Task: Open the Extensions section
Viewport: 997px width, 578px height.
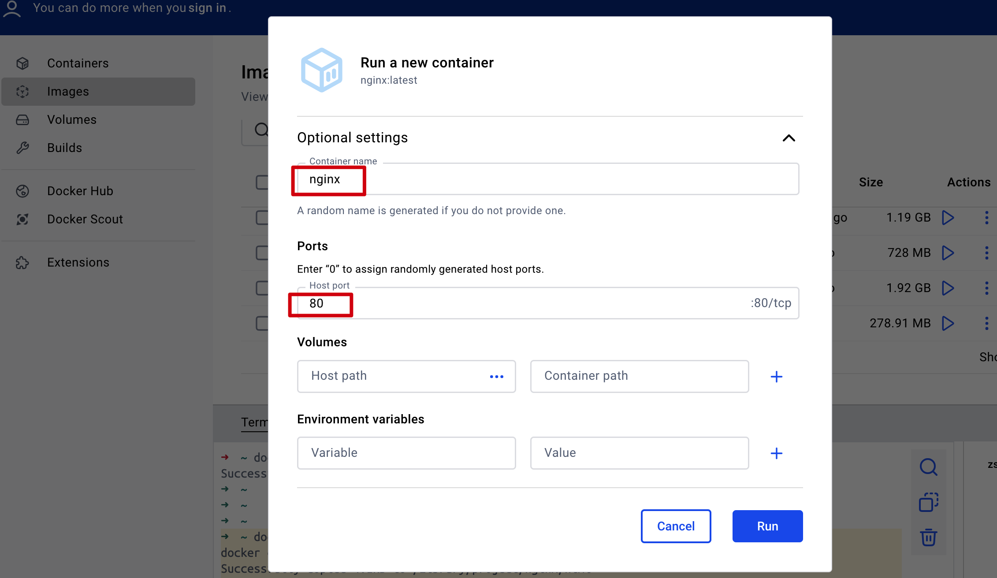Action: (78, 263)
